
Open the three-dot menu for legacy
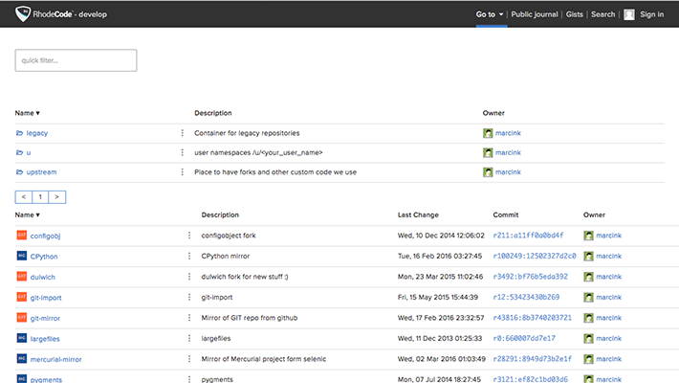click(183, 133)
